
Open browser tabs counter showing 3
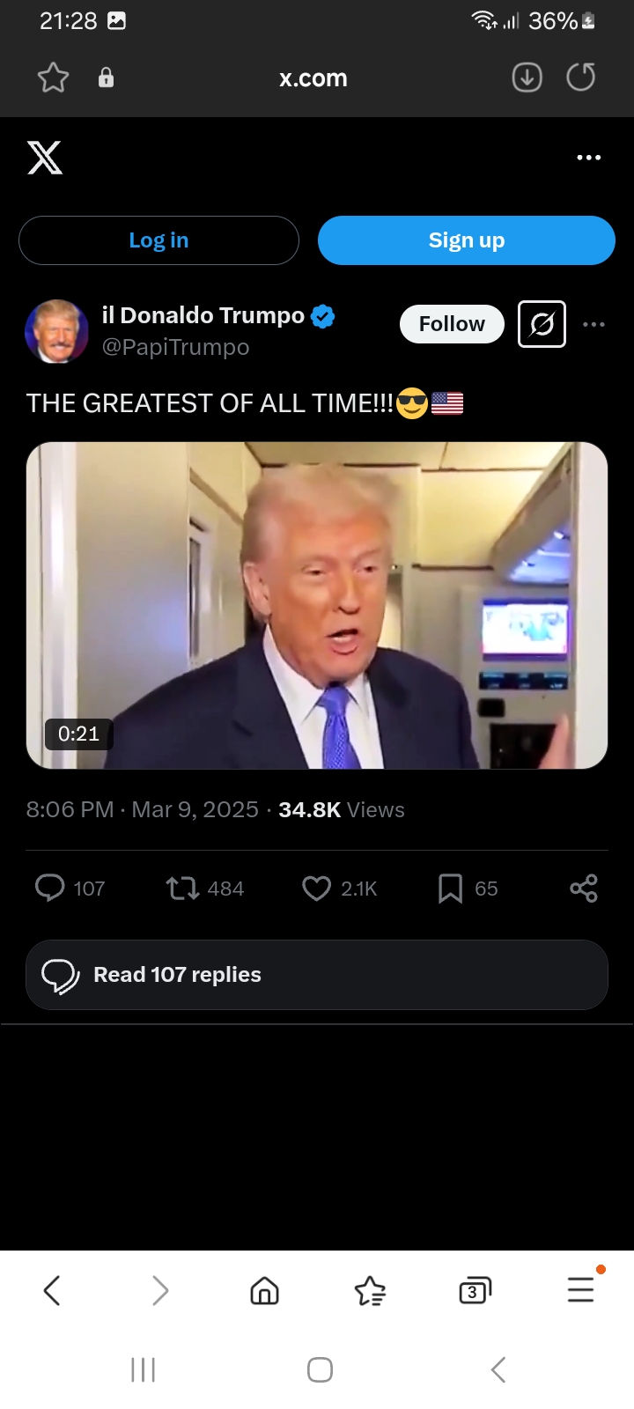click(475, 1291)
